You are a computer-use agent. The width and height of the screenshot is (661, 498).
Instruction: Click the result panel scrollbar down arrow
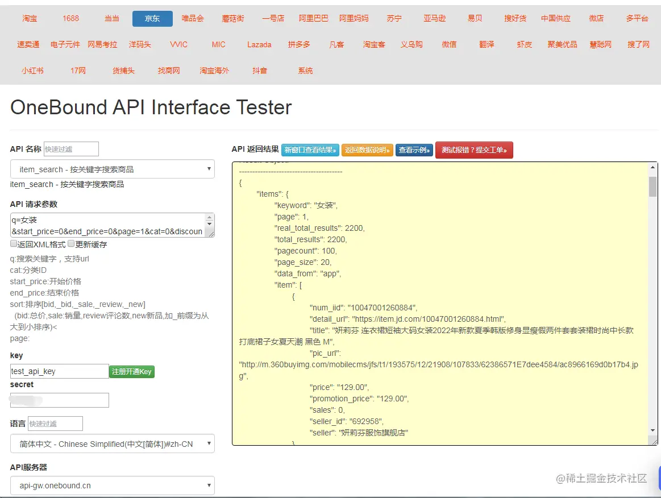tap(652, 430)
